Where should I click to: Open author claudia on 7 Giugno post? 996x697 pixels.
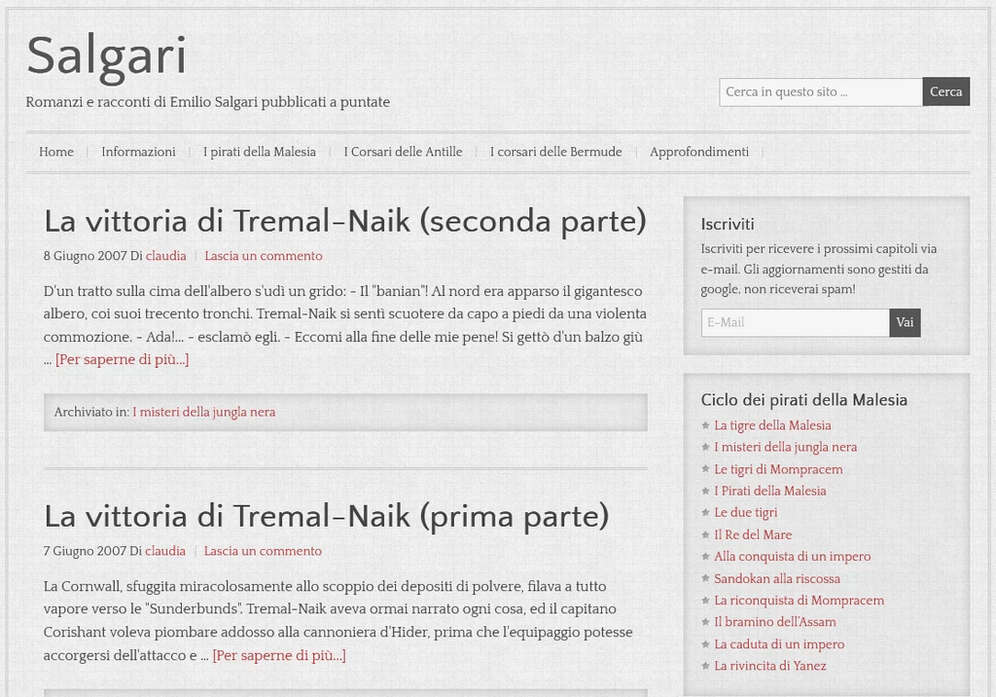pyautogui.click(x=165, y=551)
